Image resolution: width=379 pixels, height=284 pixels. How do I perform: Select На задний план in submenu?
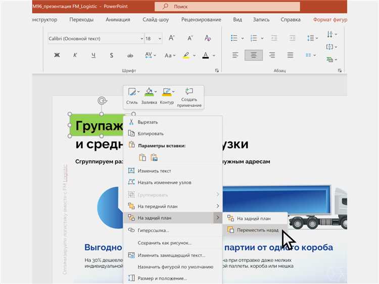tap(255, 218)
